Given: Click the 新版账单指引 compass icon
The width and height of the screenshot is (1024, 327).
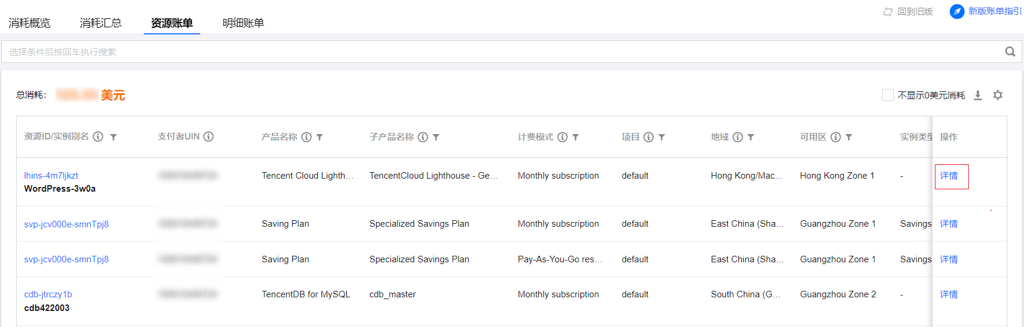Looking at the screenshot, I should coord(957,11).
